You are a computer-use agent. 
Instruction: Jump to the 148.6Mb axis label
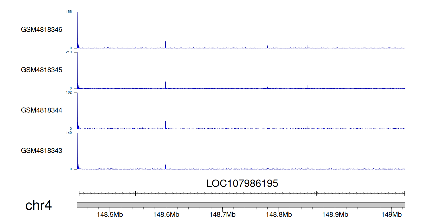(166, 214)
